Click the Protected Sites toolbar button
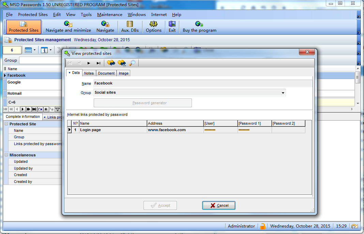The image size is (364, 234). (x=24, y=27)
